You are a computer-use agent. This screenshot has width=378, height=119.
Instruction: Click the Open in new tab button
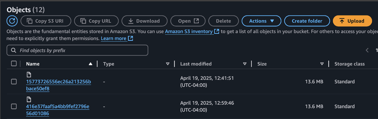point(188,21)
